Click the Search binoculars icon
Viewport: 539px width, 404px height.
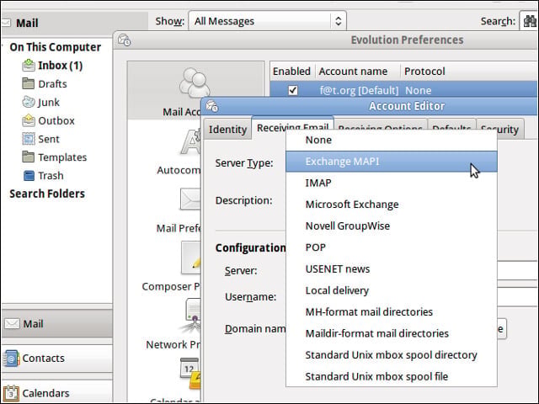530,21
